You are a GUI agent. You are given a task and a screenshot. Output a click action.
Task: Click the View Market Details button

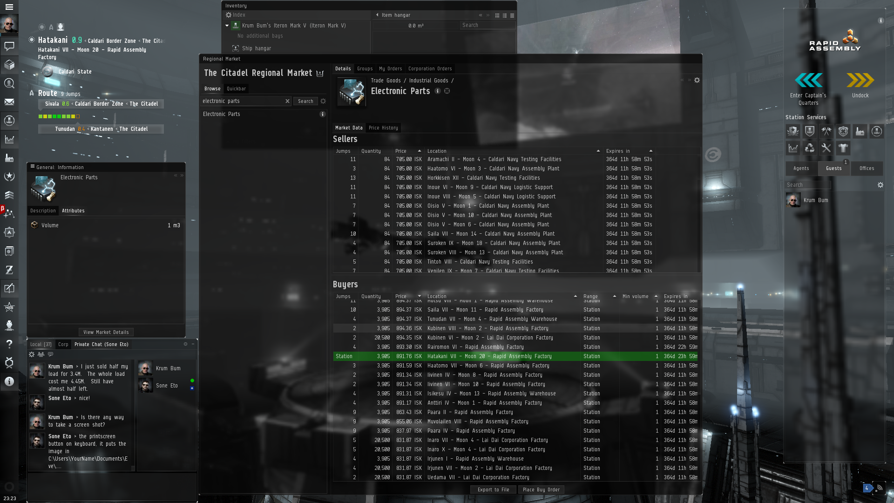point(106,332)
